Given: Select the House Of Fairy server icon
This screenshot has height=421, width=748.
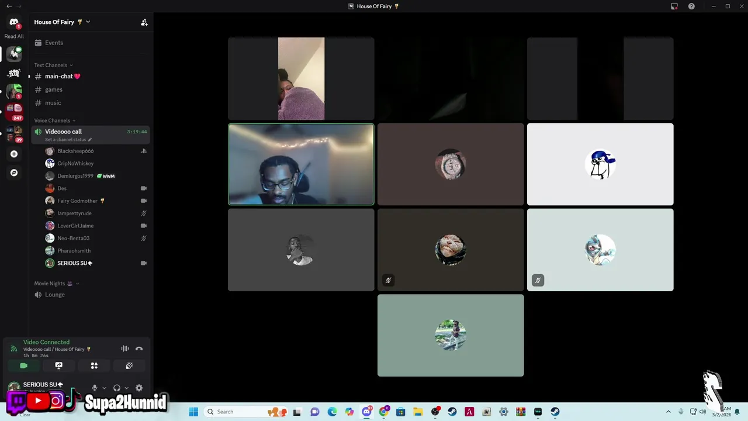Looking at the screenshot, I should coord(14,54).
